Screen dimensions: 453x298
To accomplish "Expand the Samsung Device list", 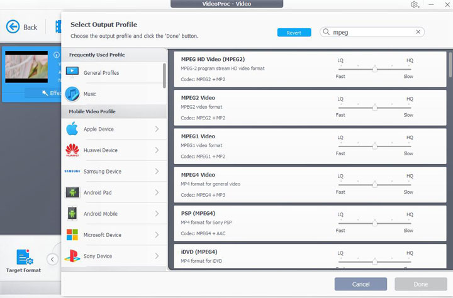I will 157,172.
